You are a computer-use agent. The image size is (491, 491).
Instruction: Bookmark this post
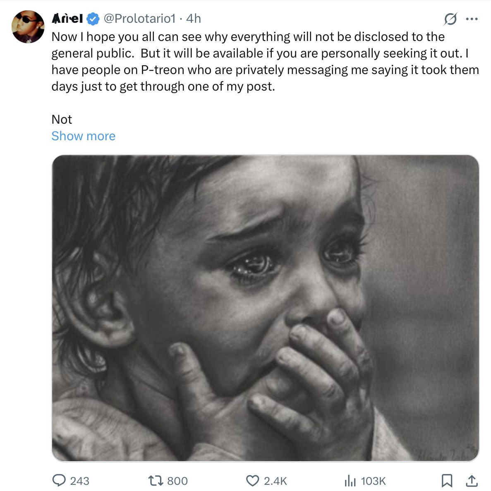coord(447,480)
